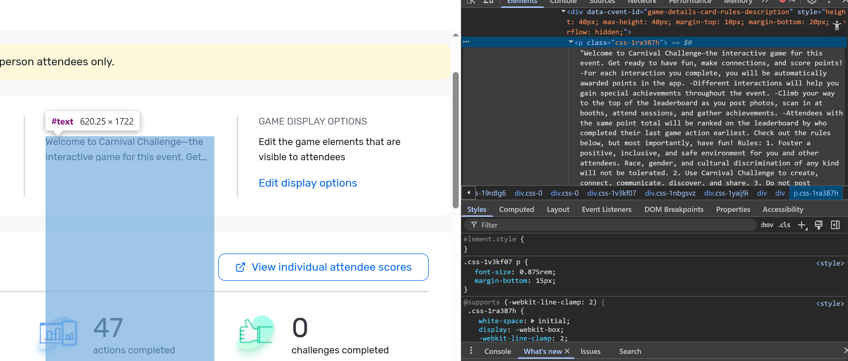The height and width of the screenshot is (361, 848).
Task: Click the accessibility tree toggle icon
Action: [837, 26]
